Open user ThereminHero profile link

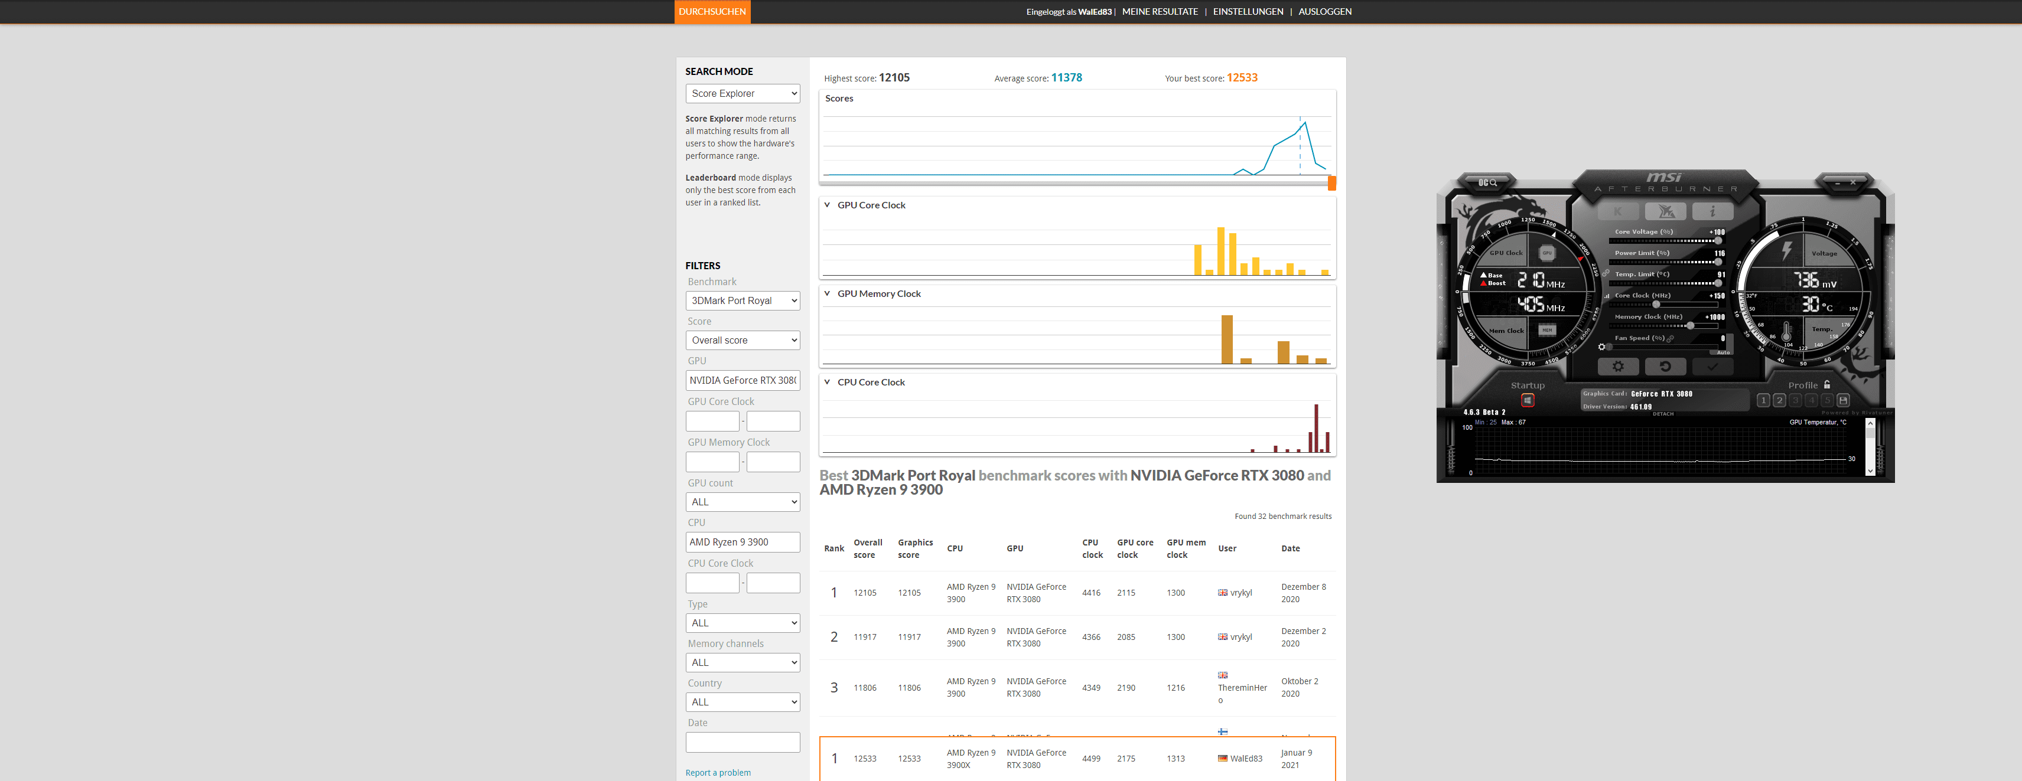[x=1242, y=694]
